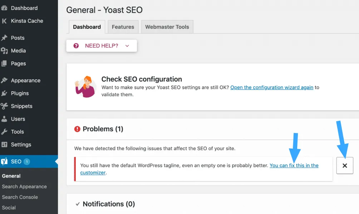This screenshot has width=359, height=214.
Task: Click the Media library icon
Action: 5,51
